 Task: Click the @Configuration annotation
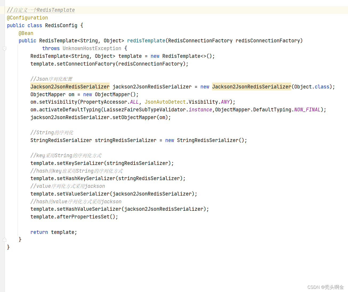[x=27, y=18]
